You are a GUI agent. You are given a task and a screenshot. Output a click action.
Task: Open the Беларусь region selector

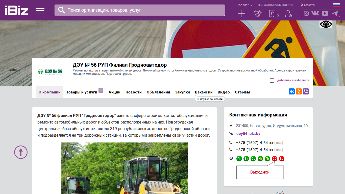tap(308, 5)
